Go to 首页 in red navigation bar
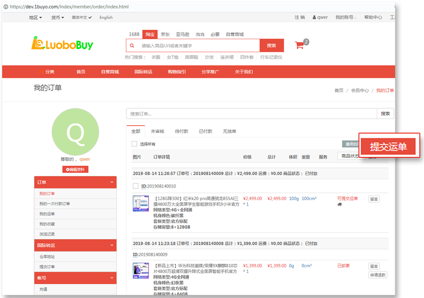The width and height of the screenshot is (424, 298). [81, 72]
